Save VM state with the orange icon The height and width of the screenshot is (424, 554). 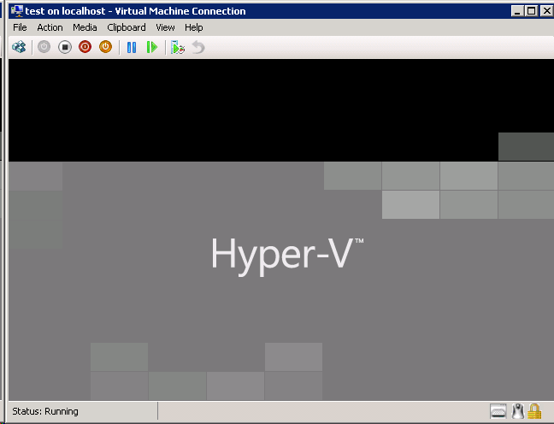pyautogui.click(x=106, y=47)
